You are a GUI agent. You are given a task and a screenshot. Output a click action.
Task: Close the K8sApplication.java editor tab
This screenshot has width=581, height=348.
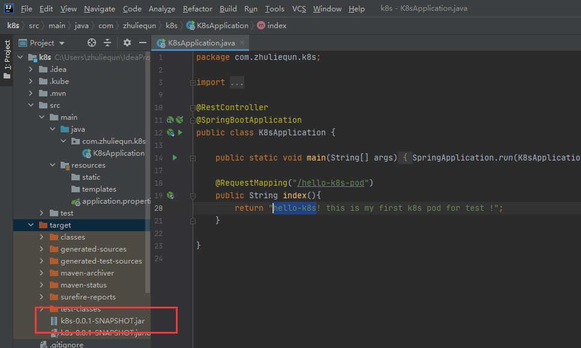pos(240,43)
